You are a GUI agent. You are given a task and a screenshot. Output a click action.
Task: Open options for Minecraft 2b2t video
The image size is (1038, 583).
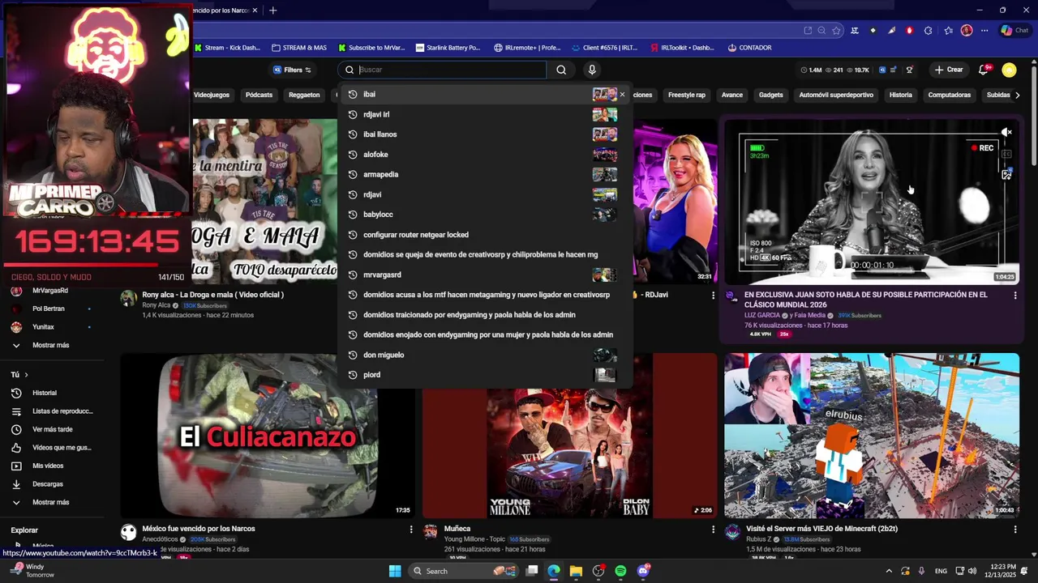click(1014, 530)
